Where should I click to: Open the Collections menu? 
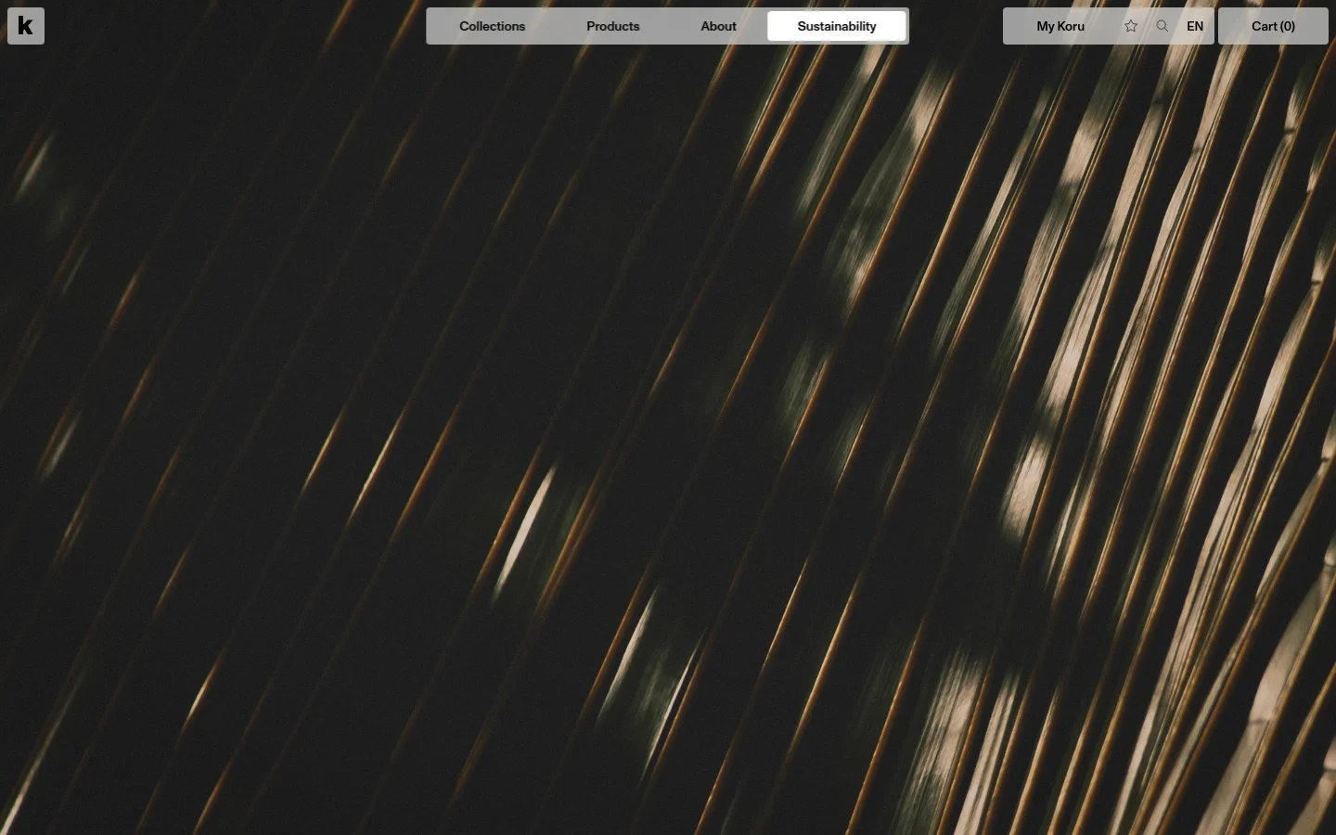click(492, 26)
